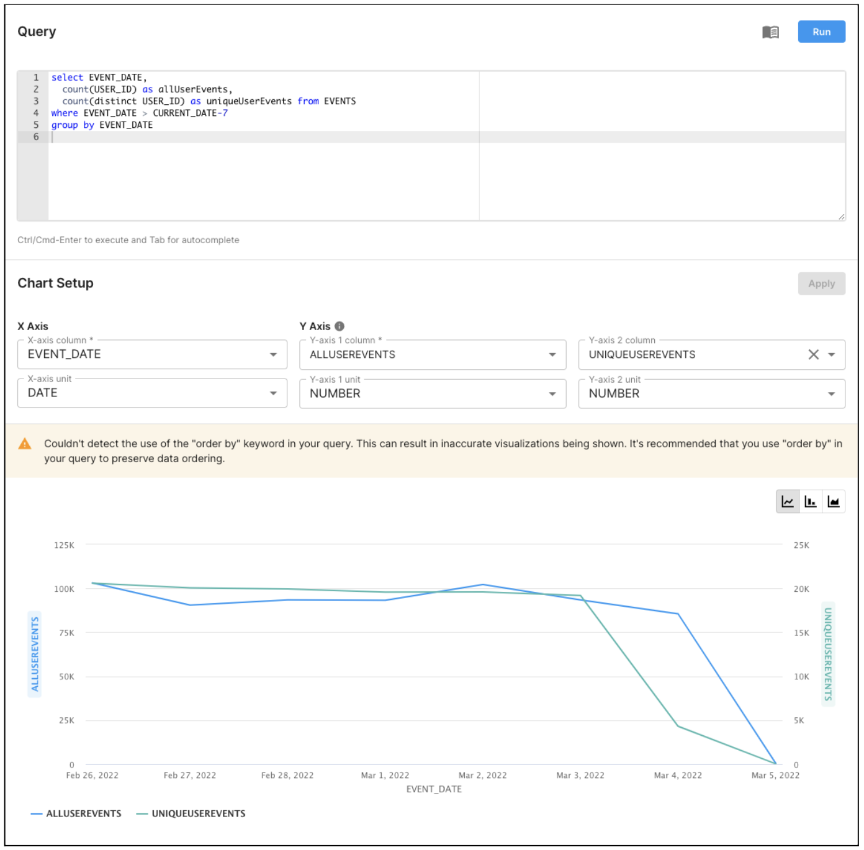This screenshot has height=850, width=864.
Task: Open Y-axis 2 column dropdown arrow
Action: pos(832,355)
